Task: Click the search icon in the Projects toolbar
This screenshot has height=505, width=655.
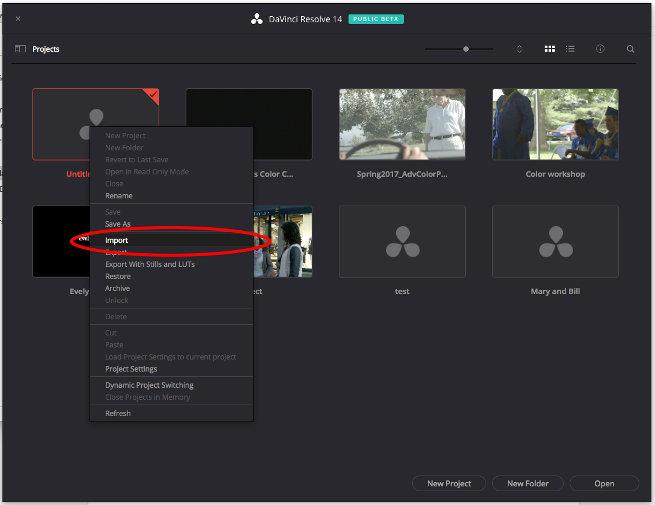Action: [630, 49]
